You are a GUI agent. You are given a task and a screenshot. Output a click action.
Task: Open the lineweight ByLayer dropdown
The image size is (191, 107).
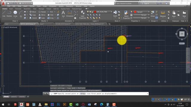pos(149,15)
